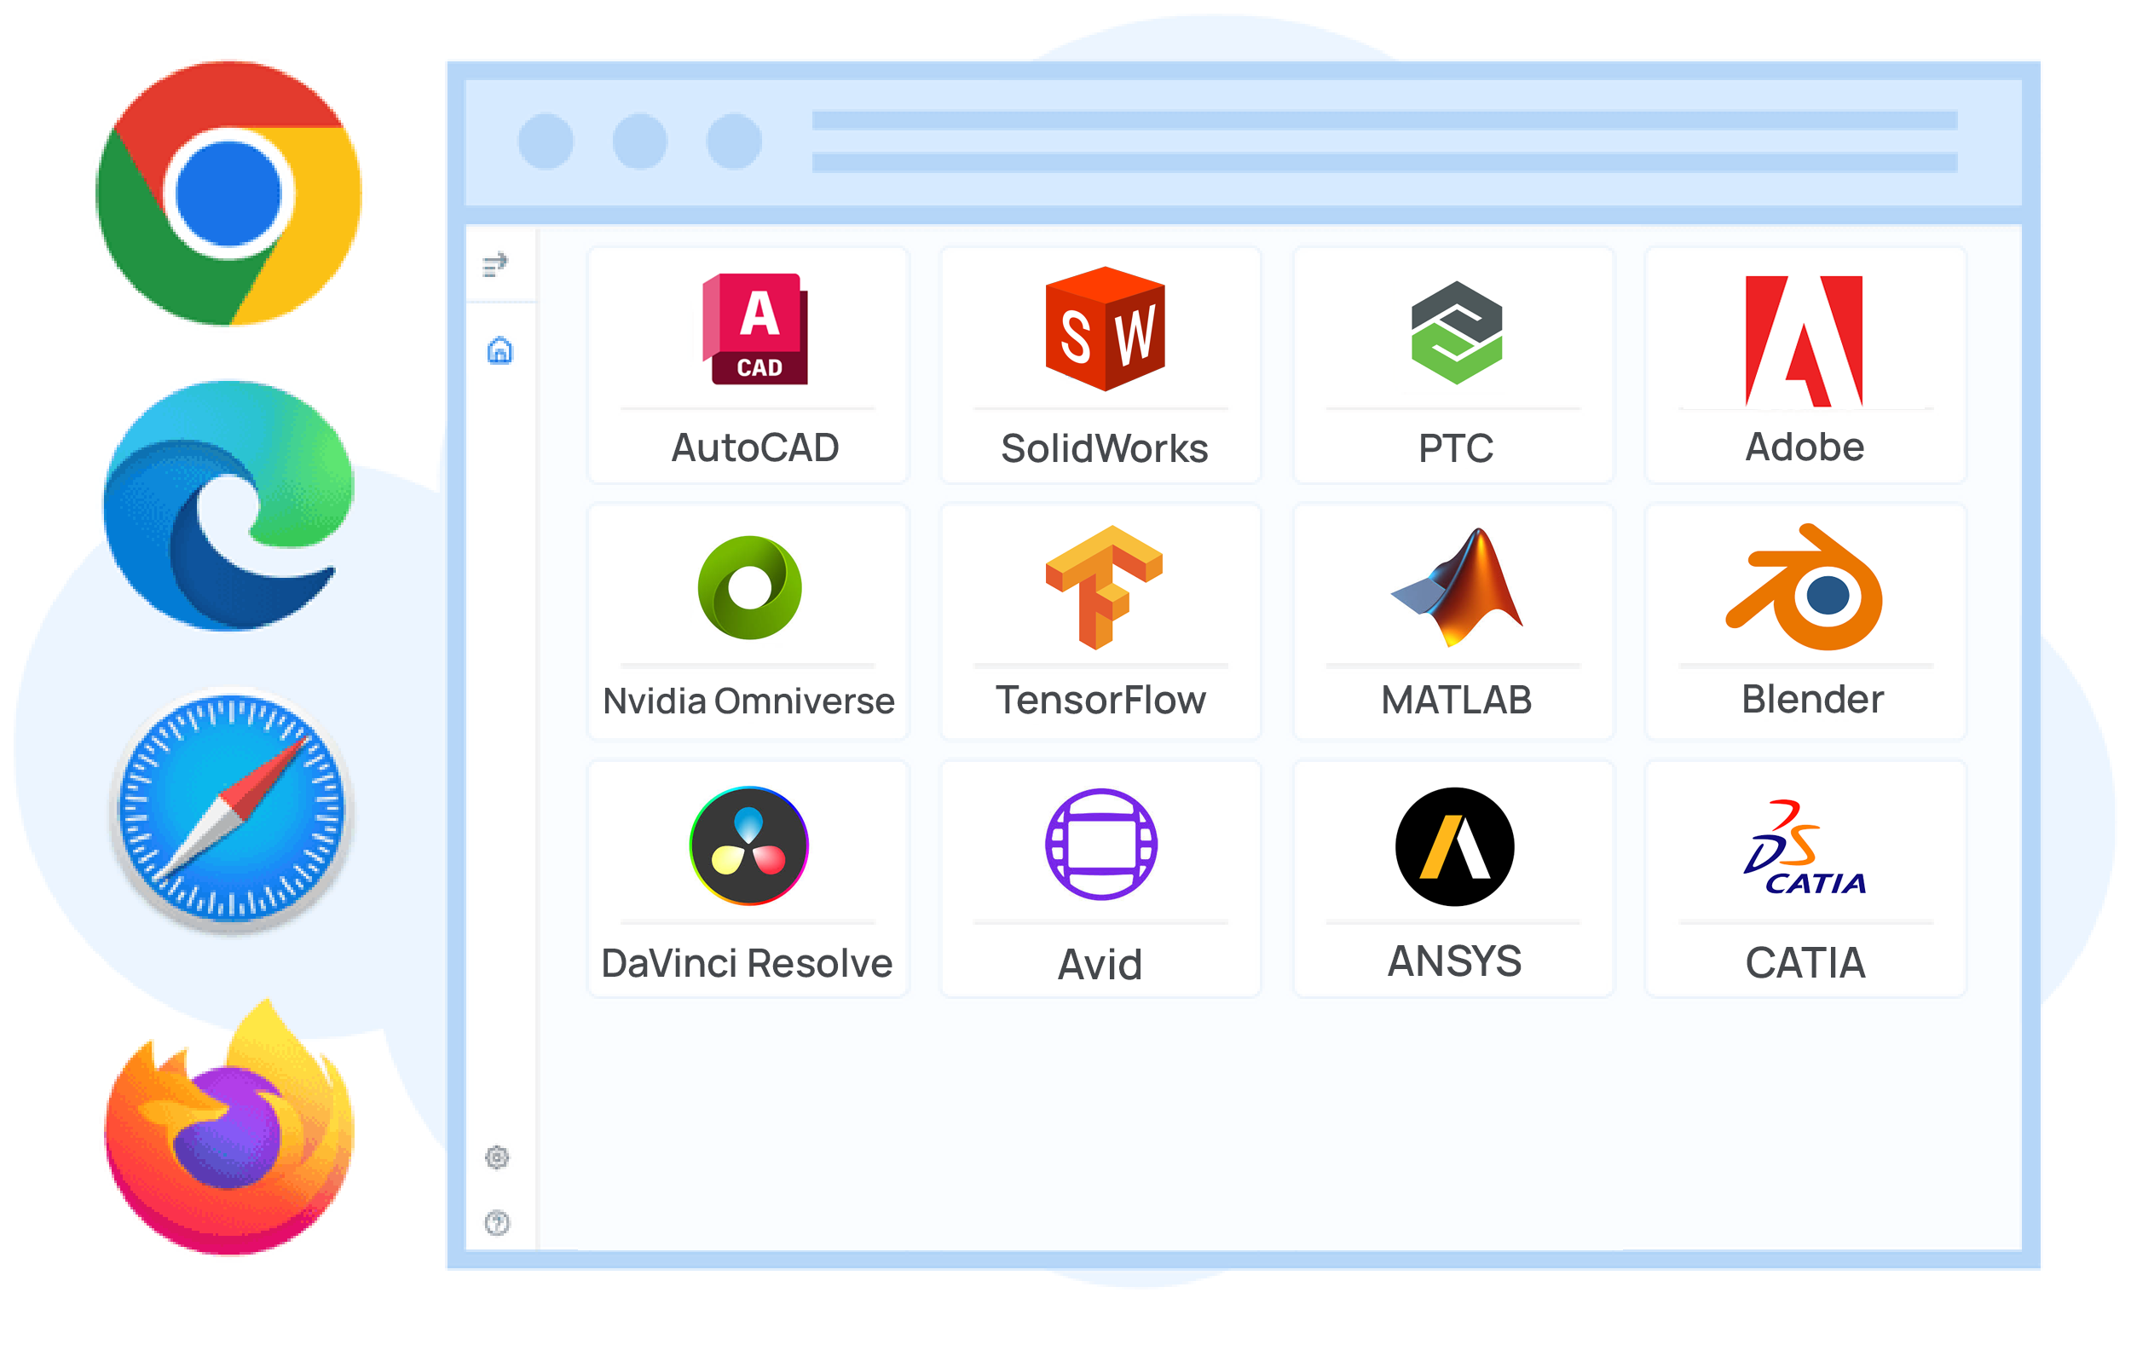
Task: Open the DaVinci Resolve icon
Action: (749, 846)
